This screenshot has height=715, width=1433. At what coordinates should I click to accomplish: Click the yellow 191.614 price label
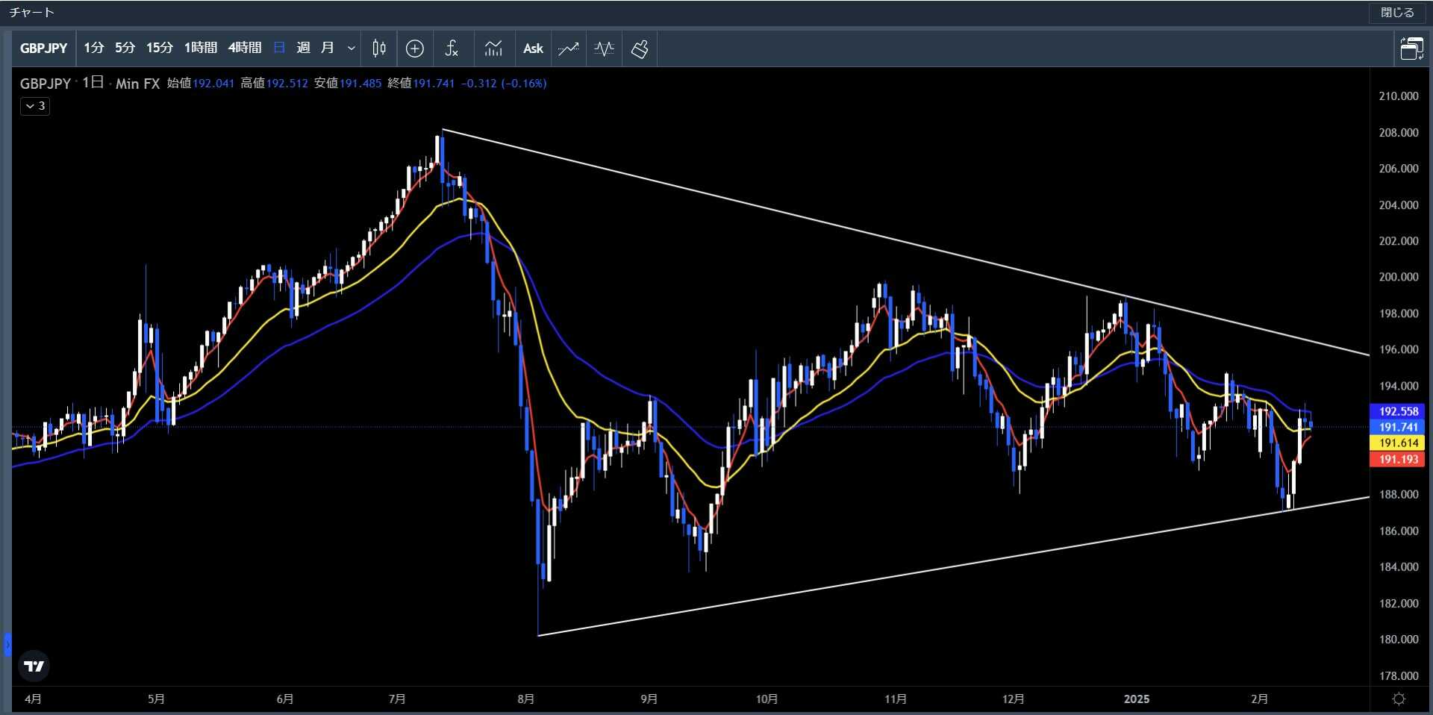pos(1398,443)
